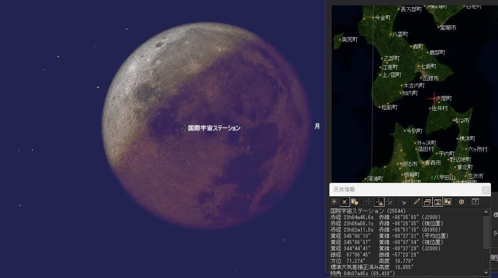The width and height of the screenshot is (498, 278).
Task: Click the document-and-planet icon
Action: click(x=355, y=202)
